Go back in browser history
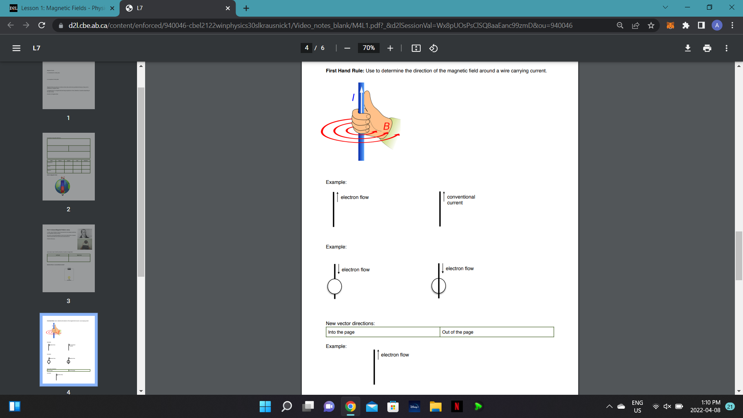Viewport: 743px width, 418px height. [10, 25]
